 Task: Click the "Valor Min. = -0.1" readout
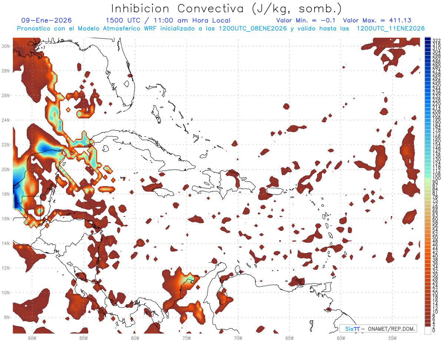point(306,21)
